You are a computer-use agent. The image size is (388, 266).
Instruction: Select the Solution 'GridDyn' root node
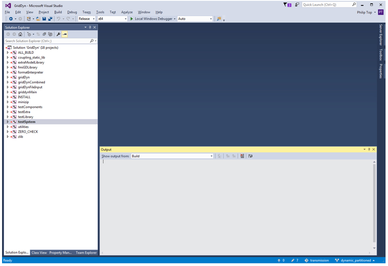pos(36,48)
